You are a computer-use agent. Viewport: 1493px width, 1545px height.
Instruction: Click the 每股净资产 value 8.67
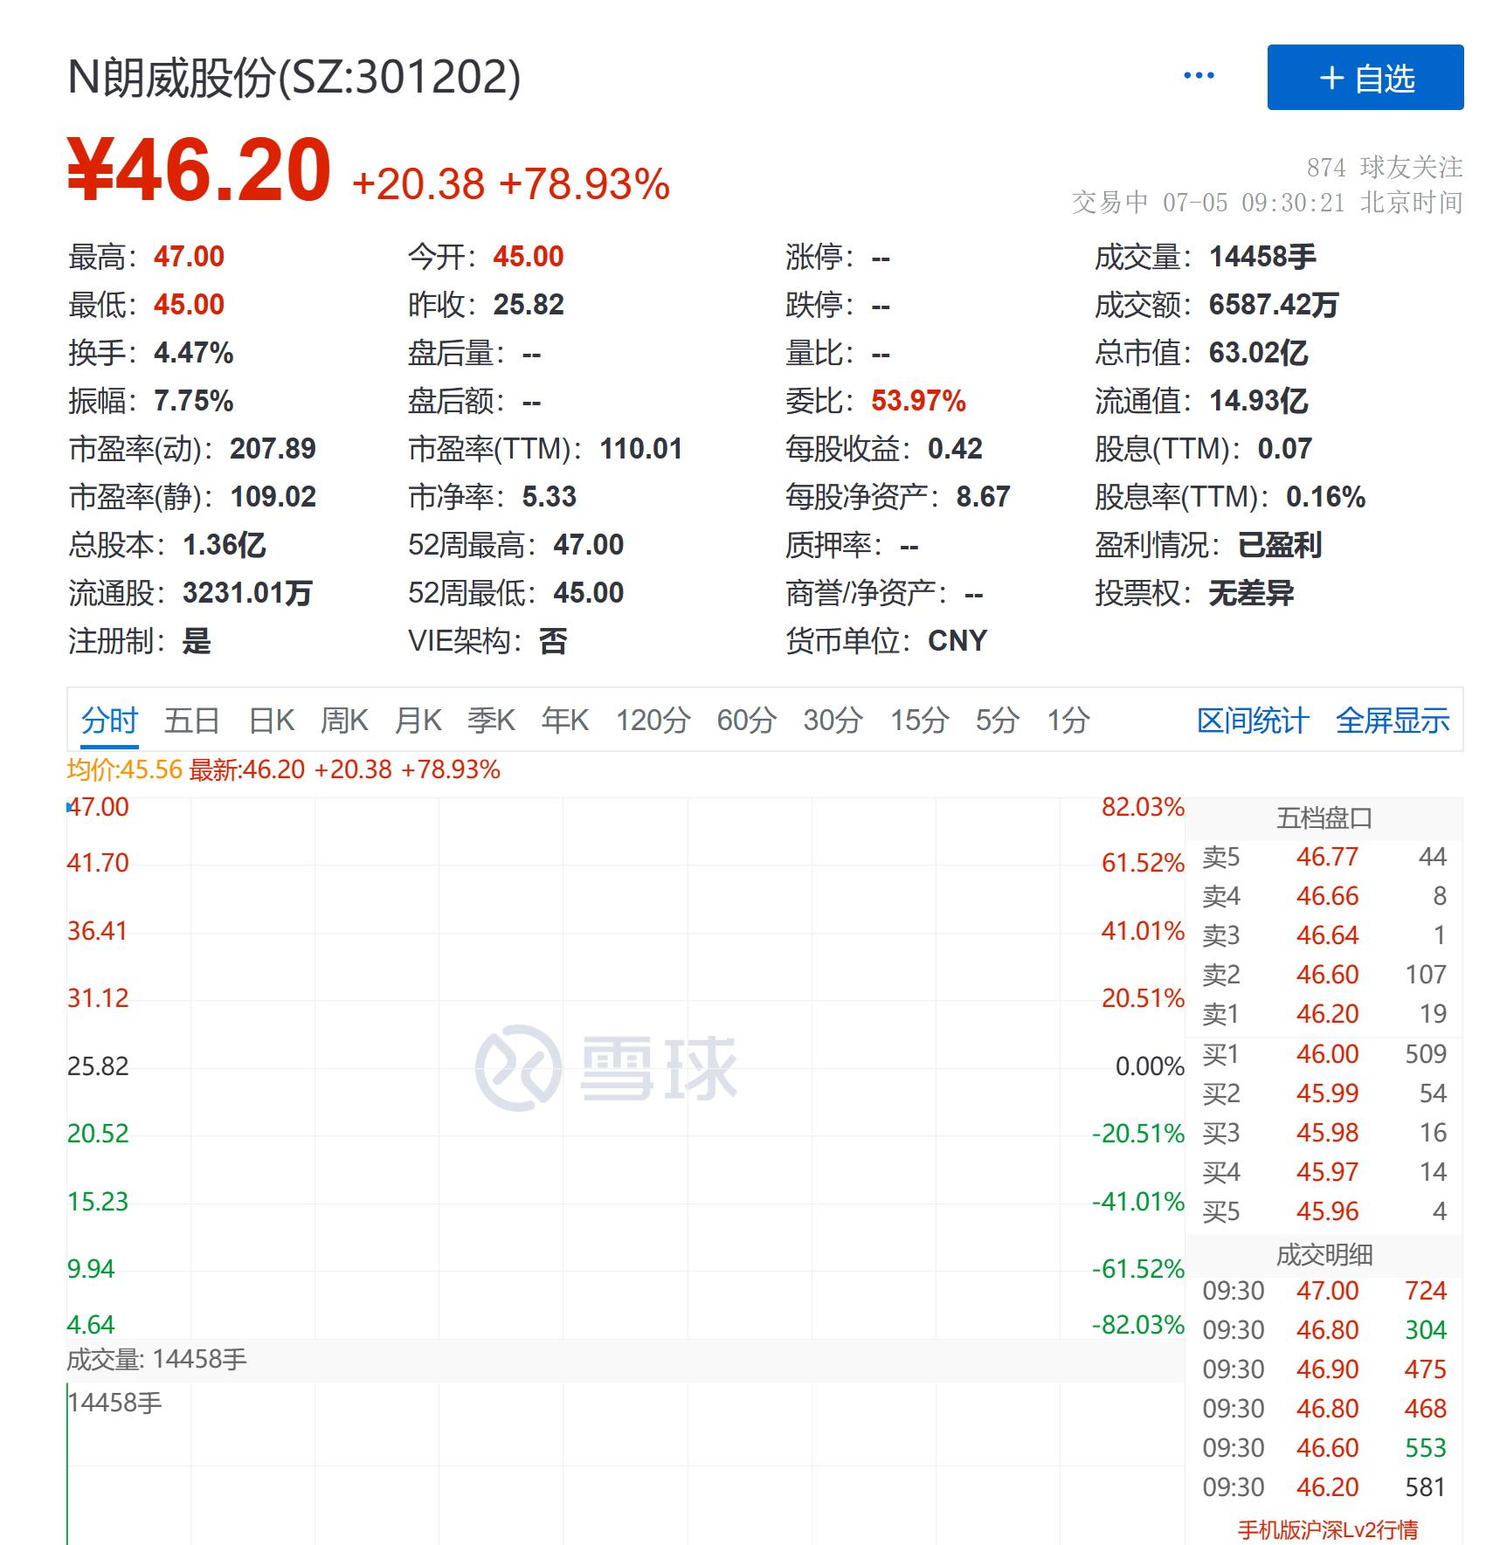click(984, 497)
